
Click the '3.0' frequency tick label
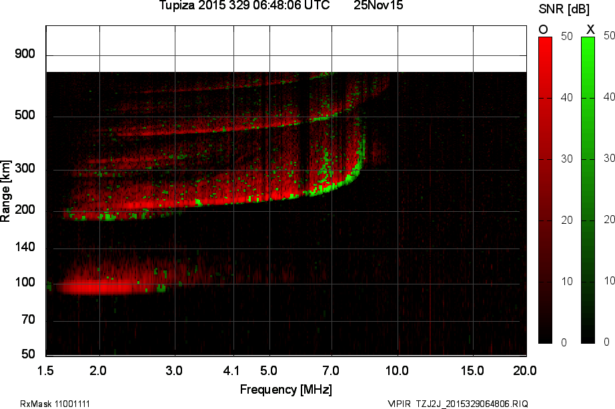point(173,370)
